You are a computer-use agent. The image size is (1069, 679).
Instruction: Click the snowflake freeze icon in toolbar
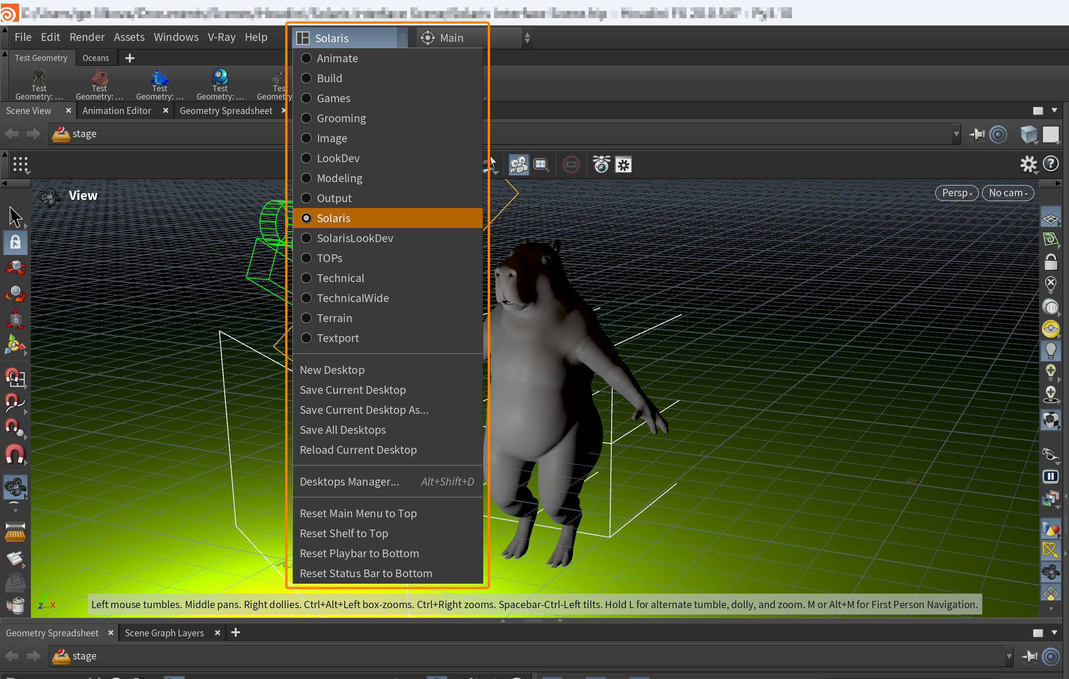(x=624, y=165)
